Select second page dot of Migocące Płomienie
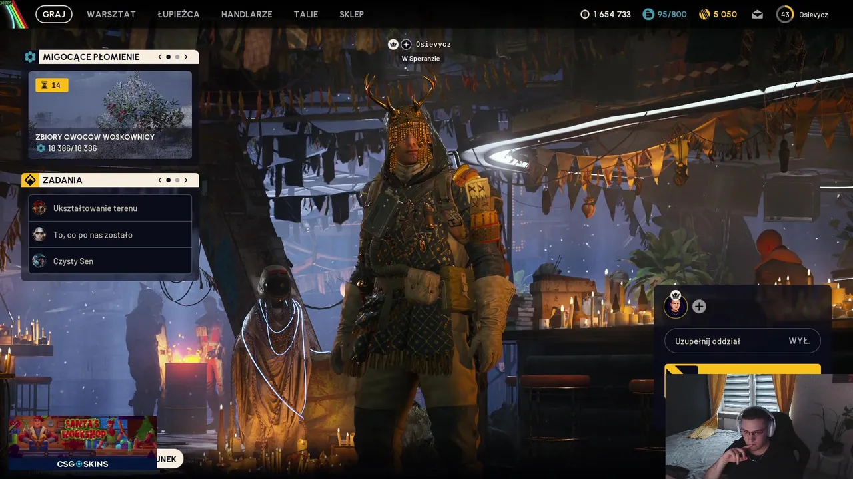The width and height of the screenshot is (853, 479). point(177,57)
